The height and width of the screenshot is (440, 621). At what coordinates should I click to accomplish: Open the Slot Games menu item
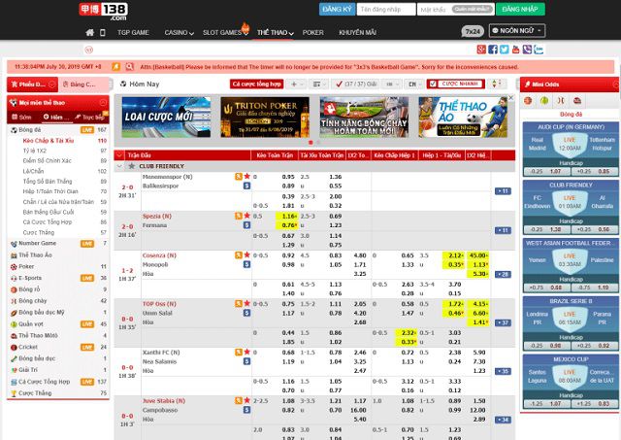(x=222, y=32)
